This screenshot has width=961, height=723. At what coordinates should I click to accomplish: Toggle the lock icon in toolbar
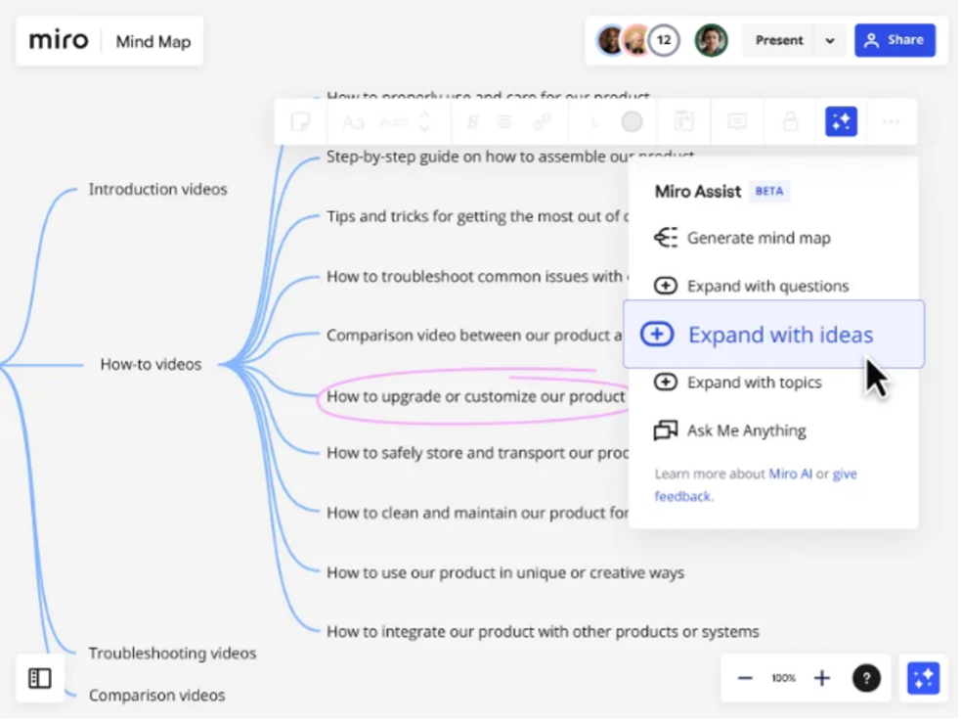point(791,121)
